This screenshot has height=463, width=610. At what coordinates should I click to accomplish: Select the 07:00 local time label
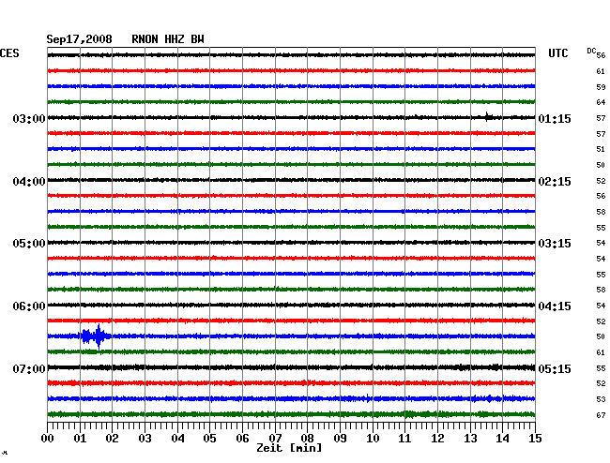tap(29, 368)
